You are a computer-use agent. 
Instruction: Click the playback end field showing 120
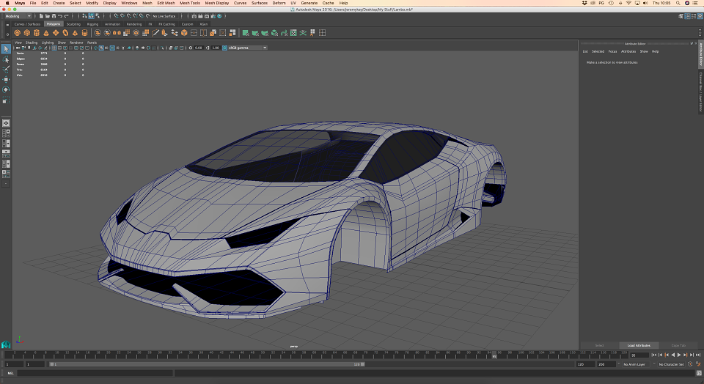[x=585, y=364]
